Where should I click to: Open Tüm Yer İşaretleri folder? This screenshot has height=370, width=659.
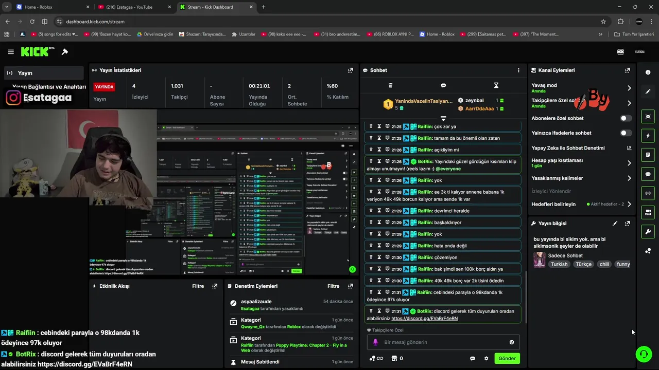[x=634, y=34]
